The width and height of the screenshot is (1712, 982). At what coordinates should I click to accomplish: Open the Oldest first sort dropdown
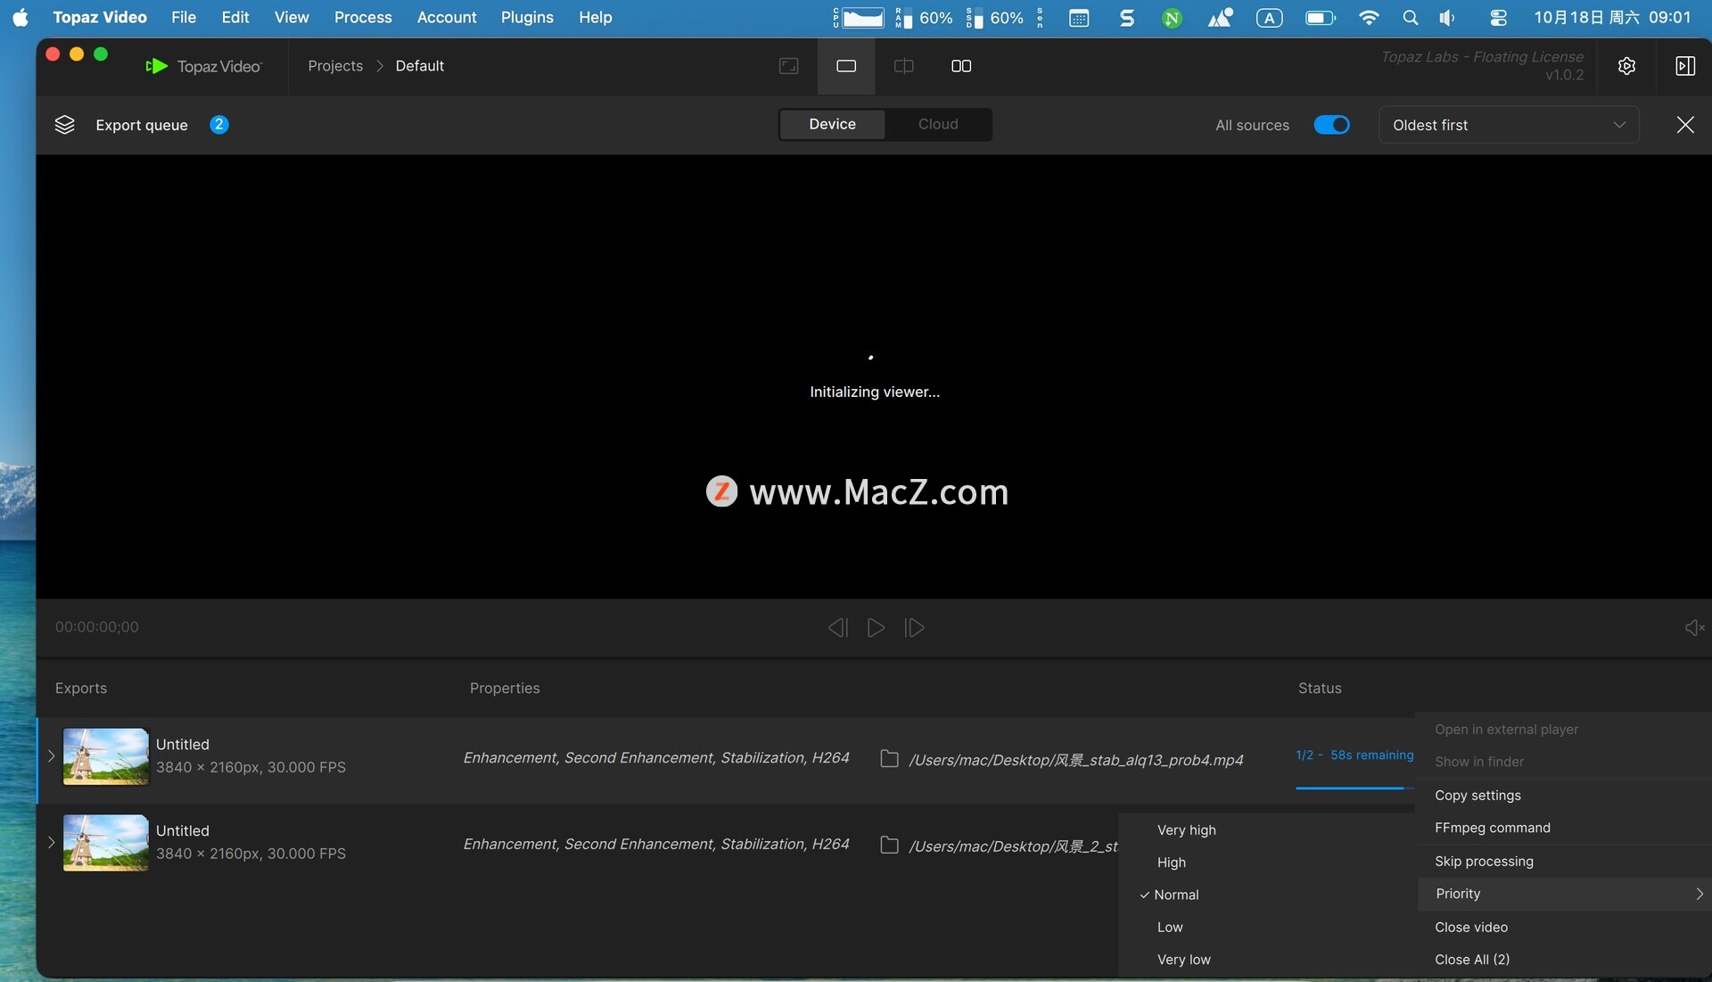coord(1508,125)
